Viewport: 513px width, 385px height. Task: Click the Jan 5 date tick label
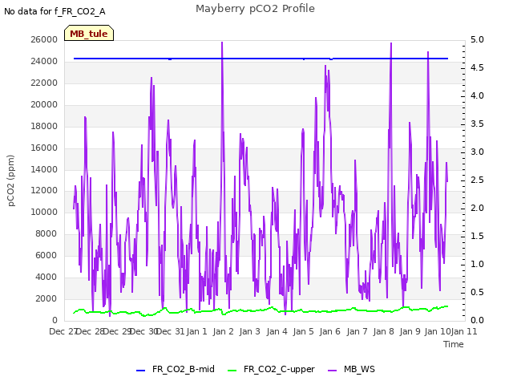303,331
